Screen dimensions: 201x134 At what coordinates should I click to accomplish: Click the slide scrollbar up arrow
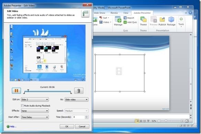point(191,35)
